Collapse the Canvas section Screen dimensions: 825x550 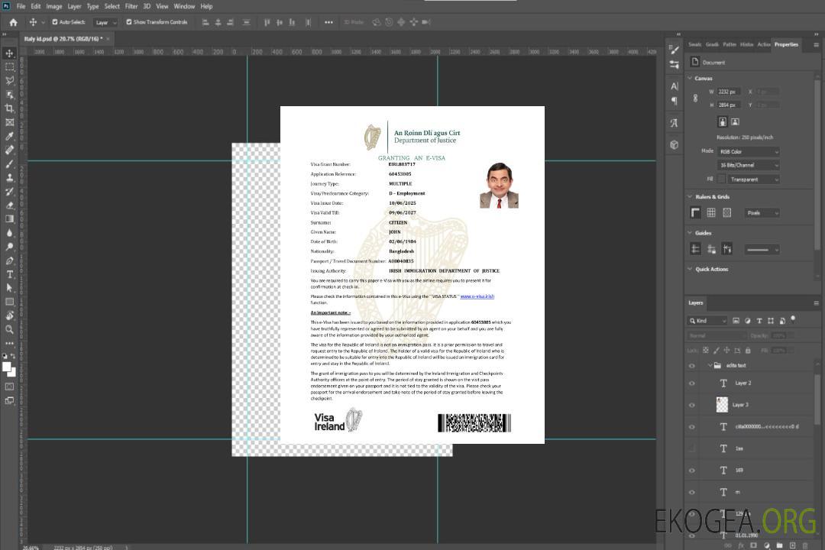(690, 78)
